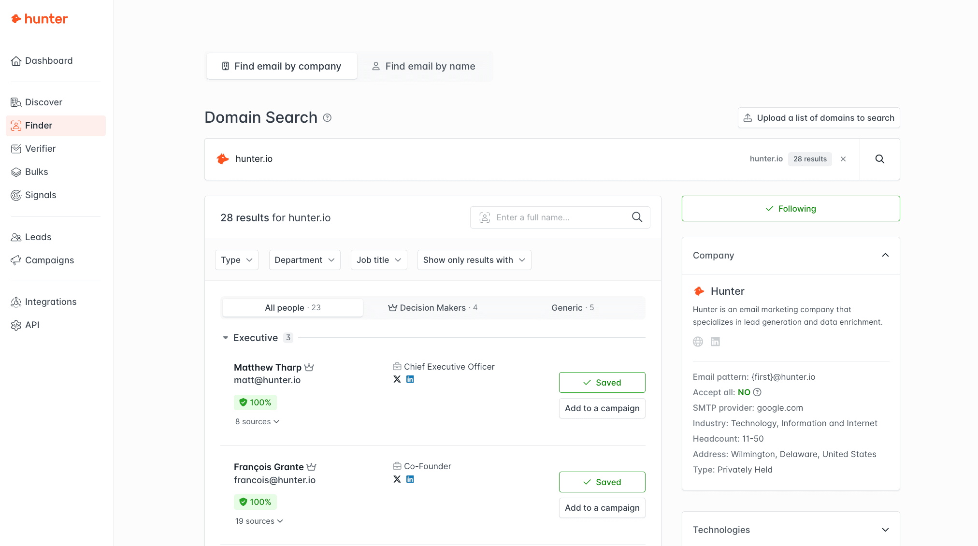Open the Department filter dropdown
Screen dimensions: 978x546
pyautogui.click(x=304, y=260)
